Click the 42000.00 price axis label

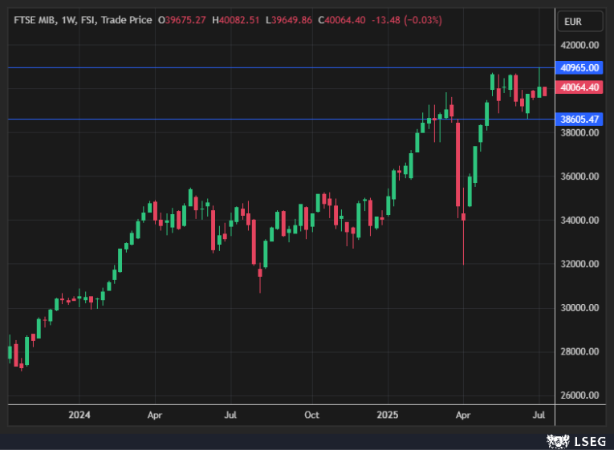click(x=580, y=46)
